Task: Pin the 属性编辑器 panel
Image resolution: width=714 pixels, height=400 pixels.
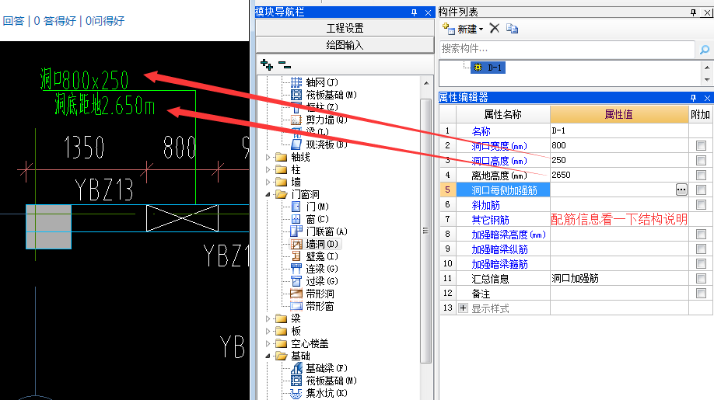Action: pos(693,98)
